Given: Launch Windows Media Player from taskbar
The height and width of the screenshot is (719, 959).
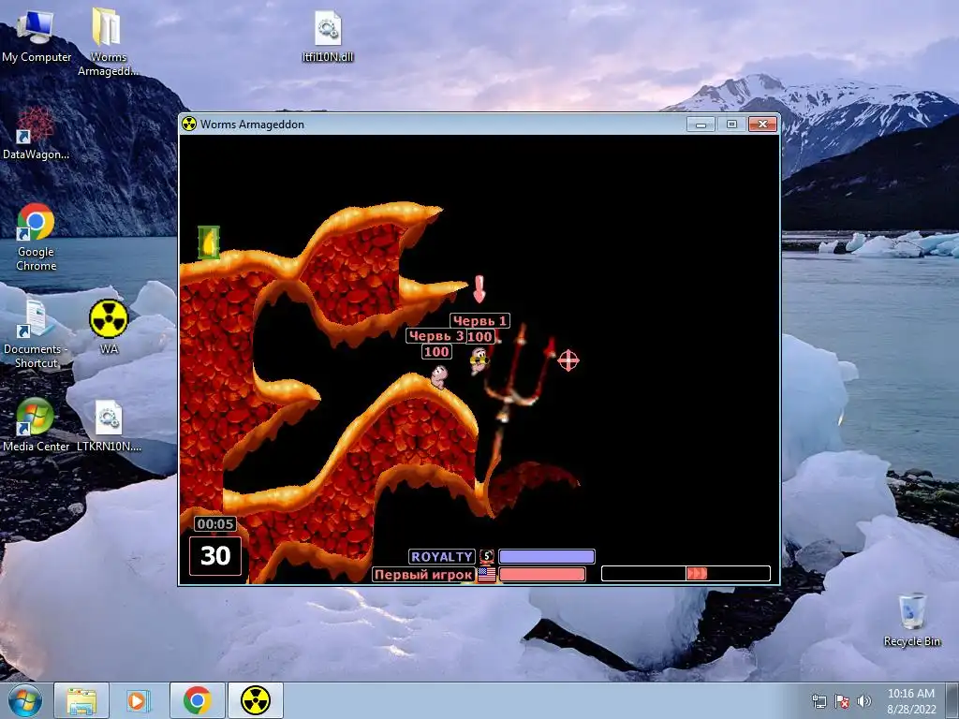Looking at the screenshot, I should (x=138, y=700).
